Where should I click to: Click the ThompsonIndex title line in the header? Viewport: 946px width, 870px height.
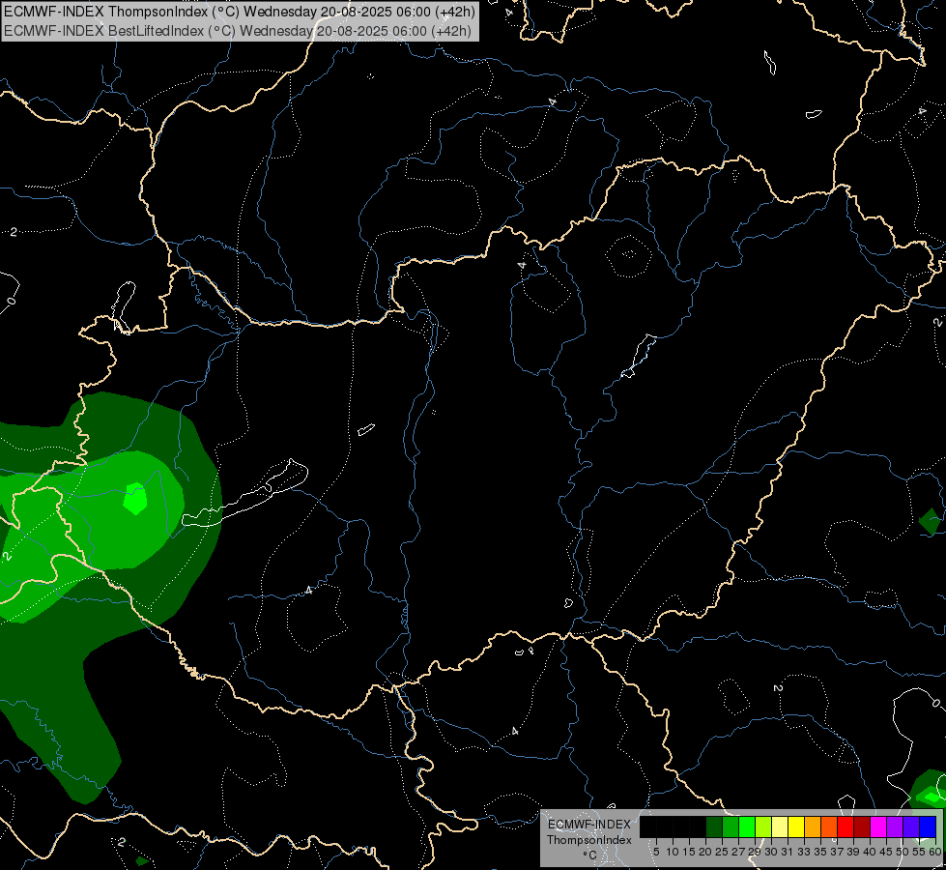[x=240, y=12]
